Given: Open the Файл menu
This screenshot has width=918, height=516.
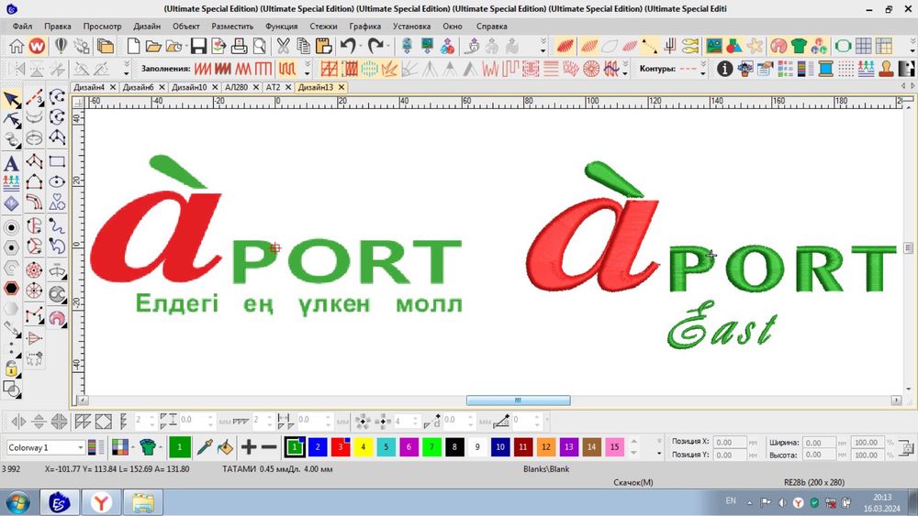Looking at the screenshot, I should [22, 27].
